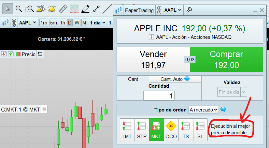Click the info icon beside AAPL - Acción

pyautogui.click(x=151, y=37)
